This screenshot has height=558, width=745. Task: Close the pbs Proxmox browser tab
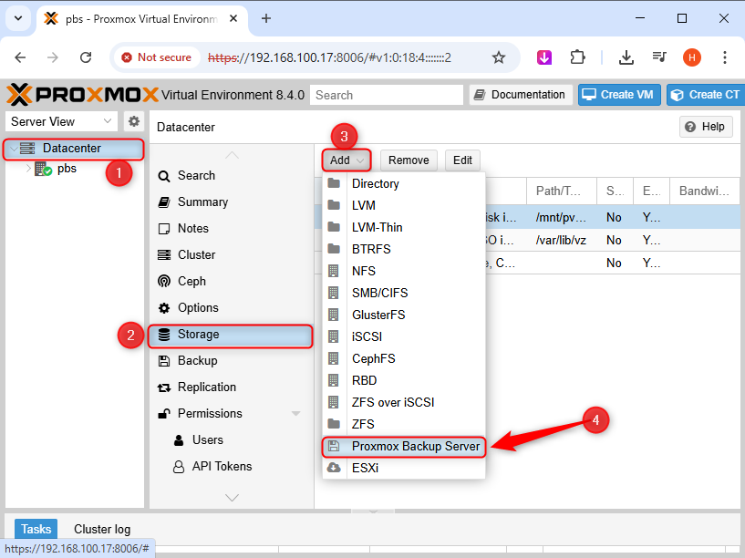(233, 18)
